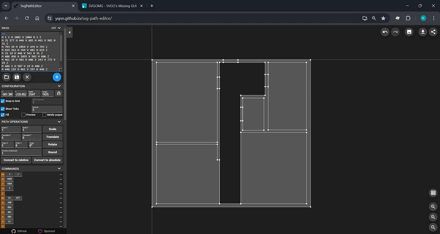
Task: Toggle the grid view icon
Action: 433,193
